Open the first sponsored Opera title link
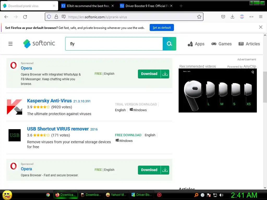Screen dimensions: 267x200 coord(26,68)
